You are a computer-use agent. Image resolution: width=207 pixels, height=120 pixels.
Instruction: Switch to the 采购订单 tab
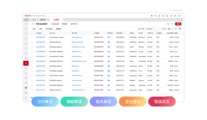(43, 20)
